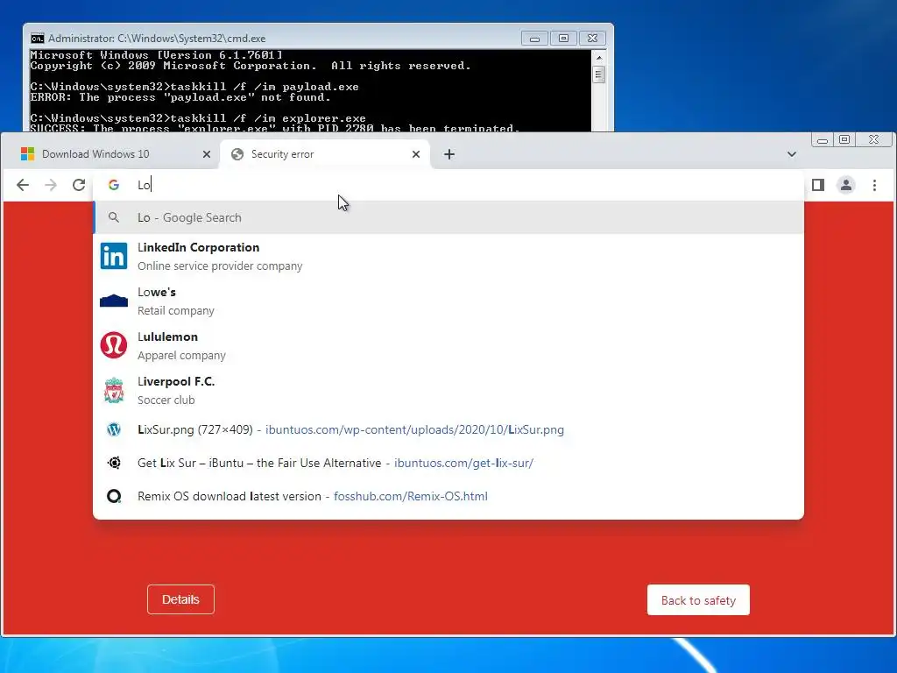Open Remix OS download suggestion

[448, 496]
